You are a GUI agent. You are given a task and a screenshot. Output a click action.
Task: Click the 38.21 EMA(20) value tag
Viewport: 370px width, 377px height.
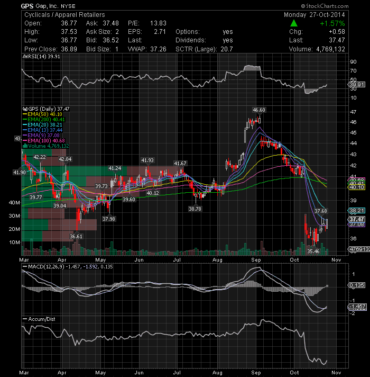coord(357,211)
